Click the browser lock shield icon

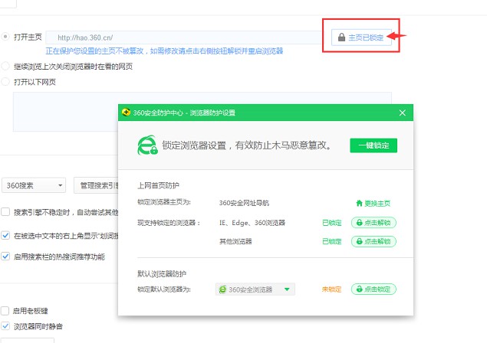tap(147, 145)
